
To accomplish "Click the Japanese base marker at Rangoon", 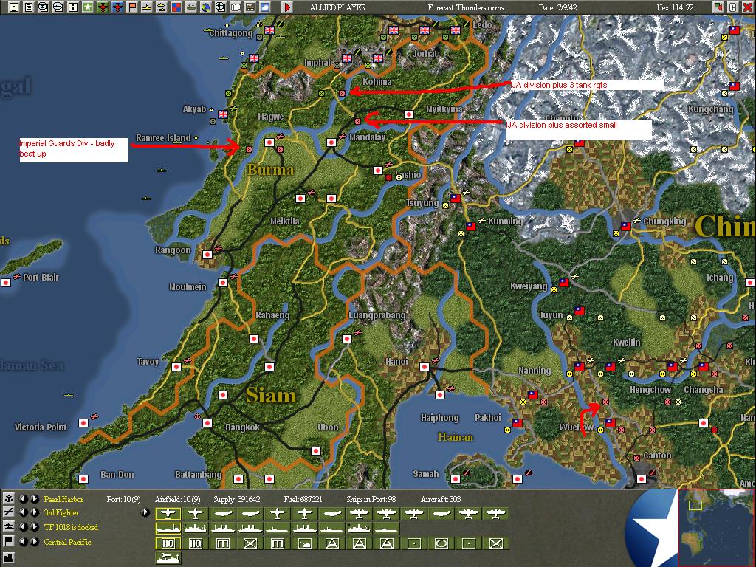I will [x=207, y=254].
